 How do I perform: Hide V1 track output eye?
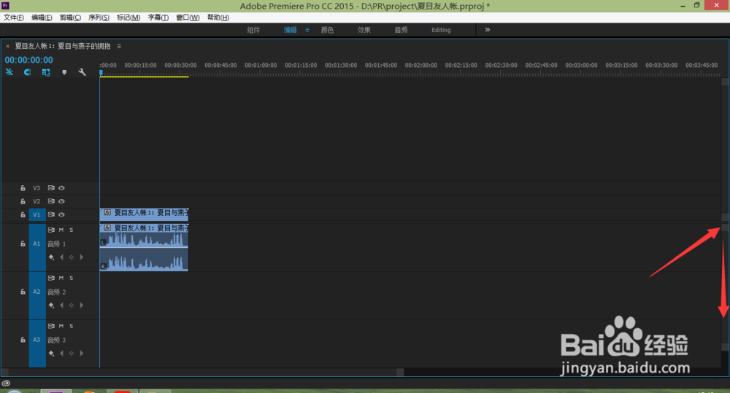(x=61, y=215)
